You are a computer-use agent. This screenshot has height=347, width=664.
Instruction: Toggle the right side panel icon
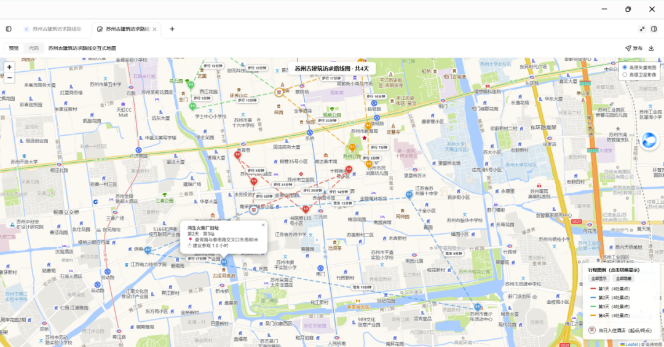coord(654,29)
